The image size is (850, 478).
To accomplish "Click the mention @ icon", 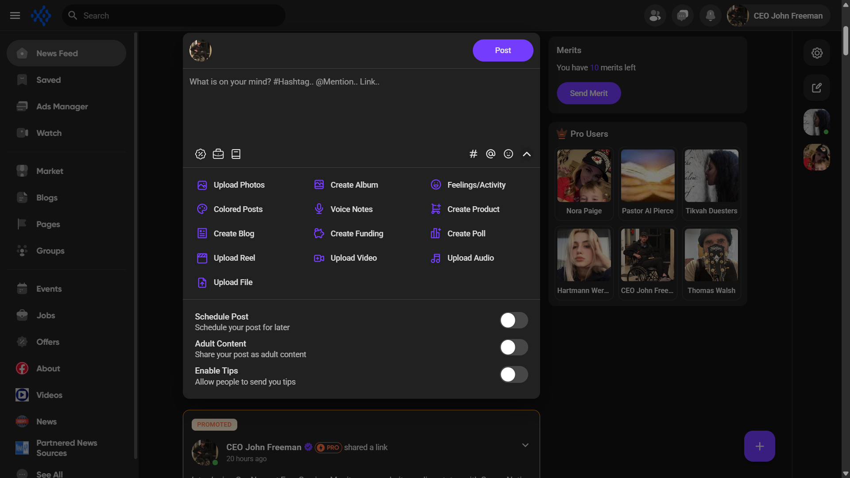I will pos(491,154).
